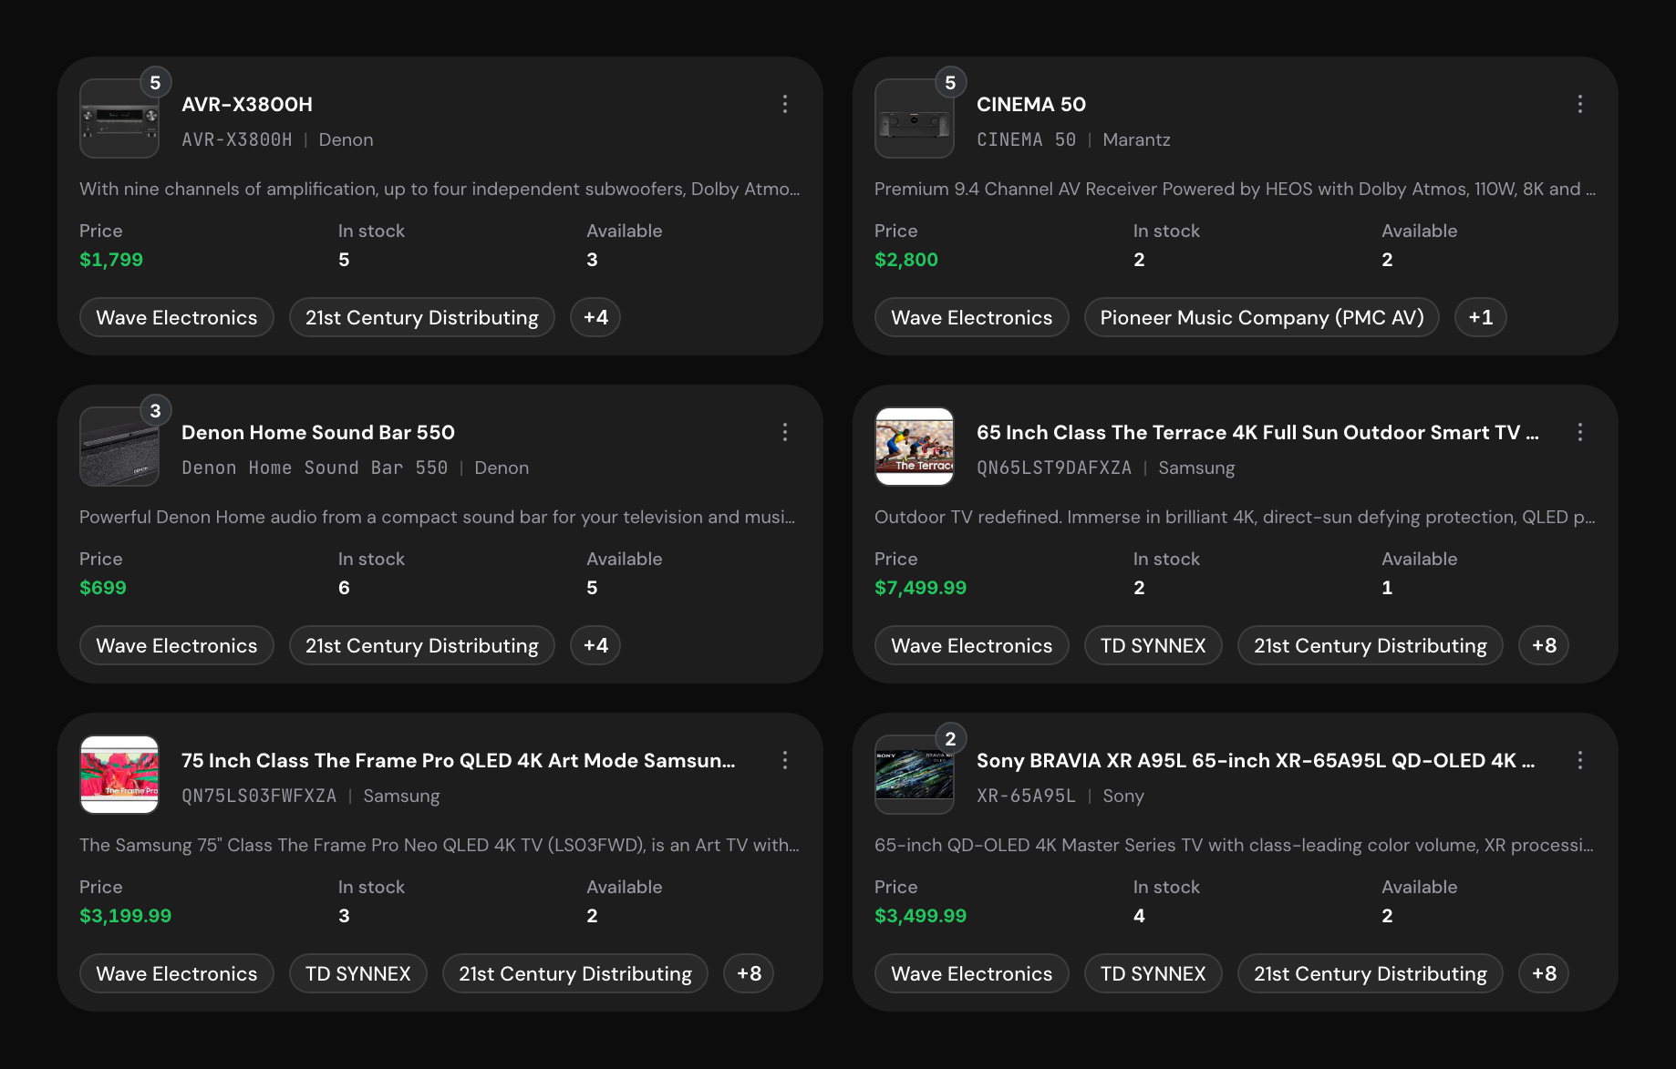Screen dimensions: 1676x1069
Task: Click the quantity badge 2 on the Sony BRAVIA image
Action: [x=950, y=739]
